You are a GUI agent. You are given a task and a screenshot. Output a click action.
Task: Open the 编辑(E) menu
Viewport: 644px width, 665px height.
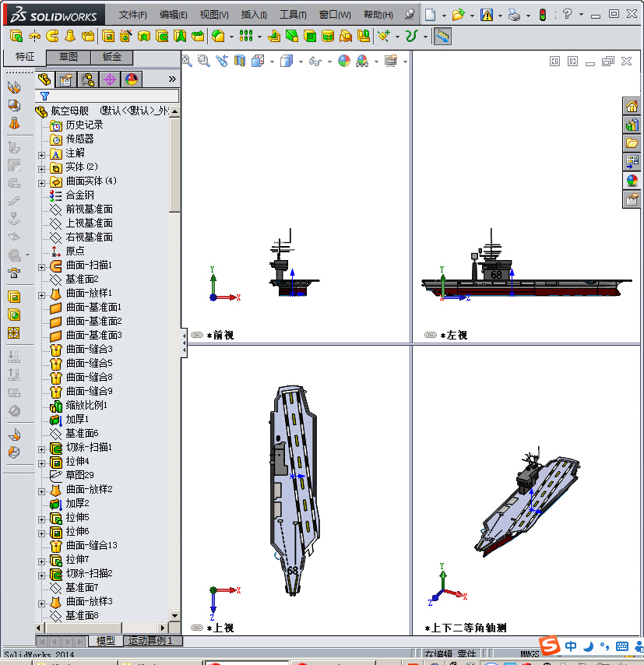174,15
